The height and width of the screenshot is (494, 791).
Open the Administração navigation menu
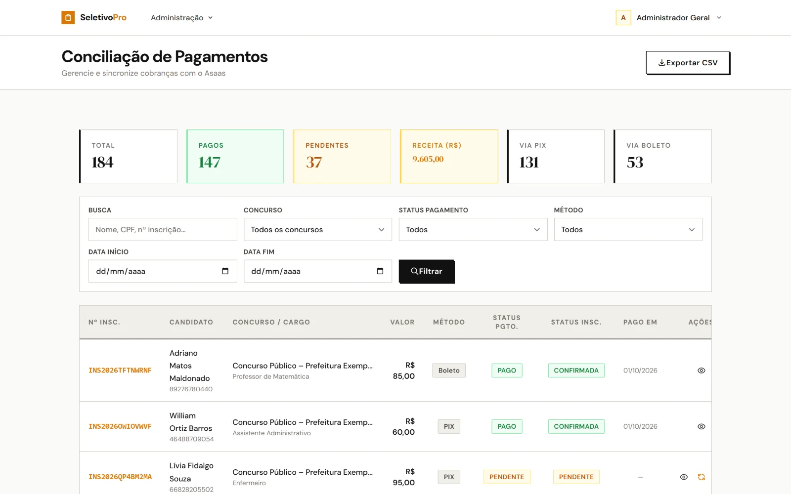(x=181, y=18)
